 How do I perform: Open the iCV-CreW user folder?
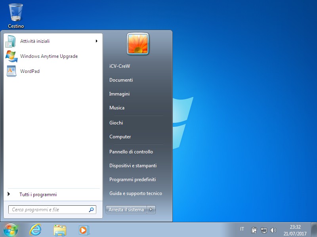pos(120,66)
